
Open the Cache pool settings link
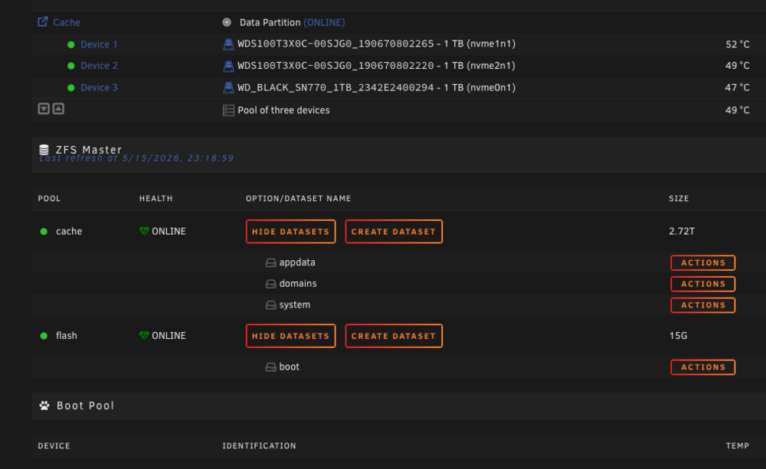coord(67,22)
